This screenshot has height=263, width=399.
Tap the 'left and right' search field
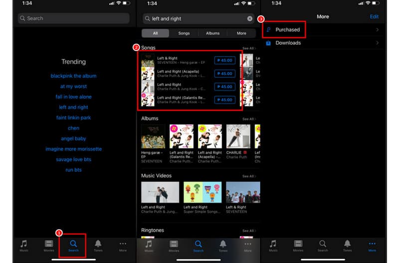coord(198,18)
